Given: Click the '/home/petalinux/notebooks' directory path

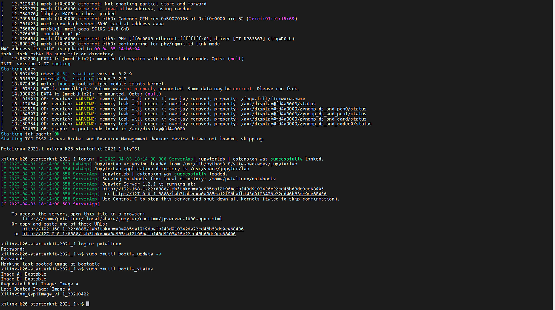Looking at the screenshot, I should pyautogui.click(x=242, y=179).
